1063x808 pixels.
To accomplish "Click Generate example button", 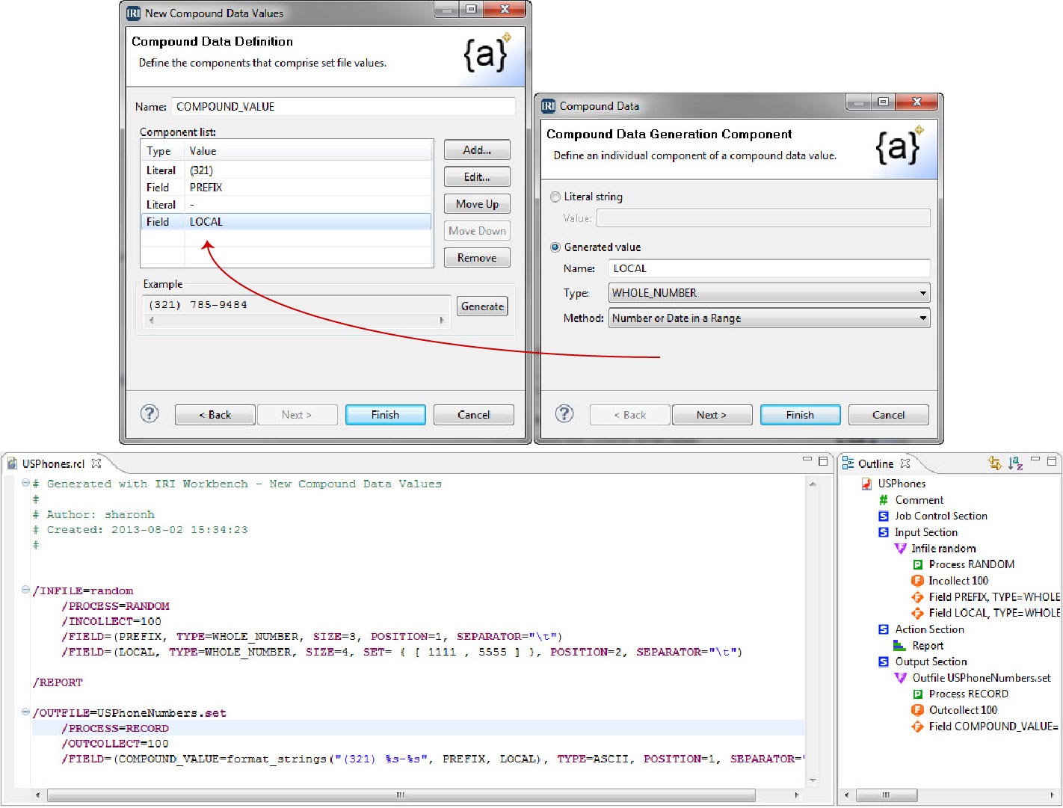I will click(482, 306).
